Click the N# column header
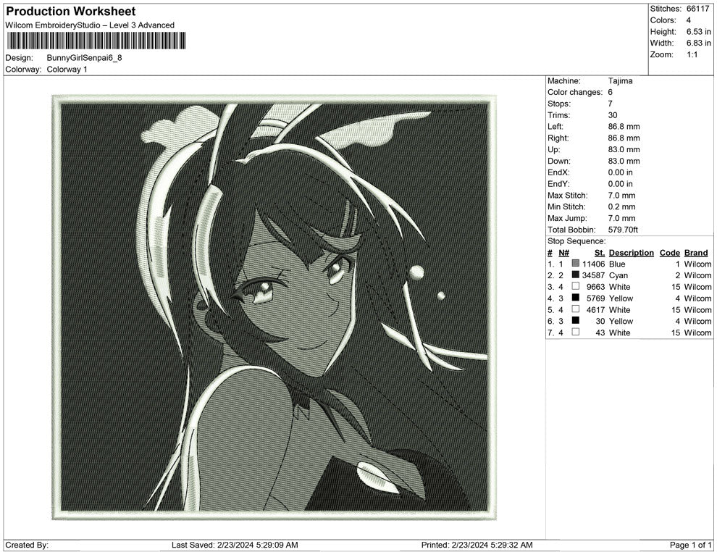 563,253
